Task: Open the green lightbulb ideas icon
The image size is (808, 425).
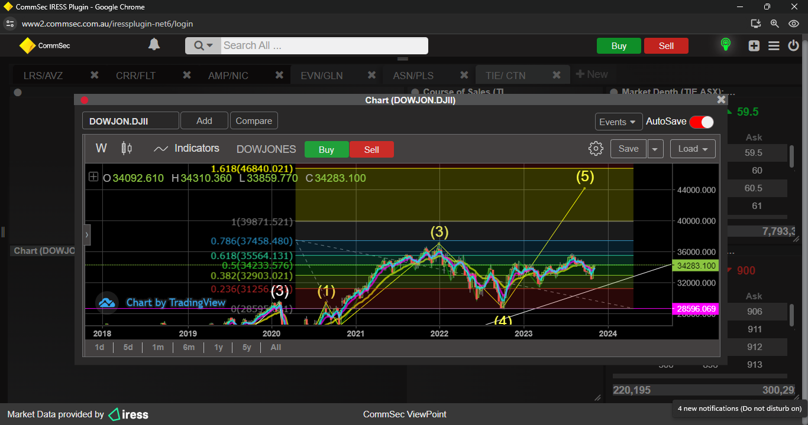Action: pyautogui.click(x=725, y=45)
